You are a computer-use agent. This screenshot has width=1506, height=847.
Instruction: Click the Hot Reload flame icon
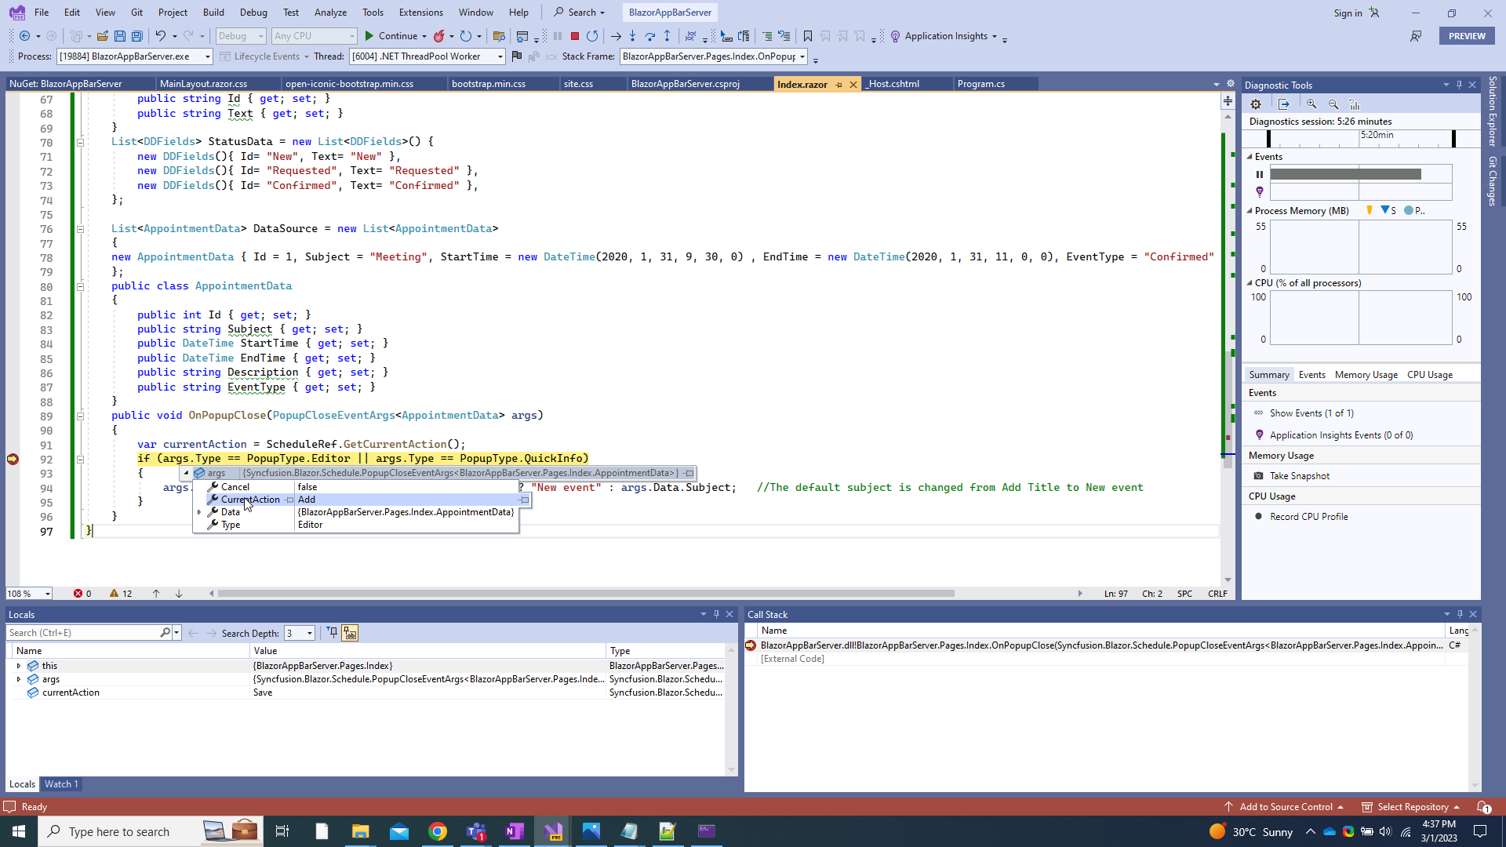click(x=439, y=36)
